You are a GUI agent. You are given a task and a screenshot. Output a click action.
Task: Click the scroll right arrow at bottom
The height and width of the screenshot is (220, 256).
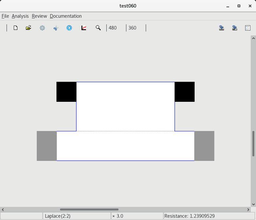click(x=248, y=210)
